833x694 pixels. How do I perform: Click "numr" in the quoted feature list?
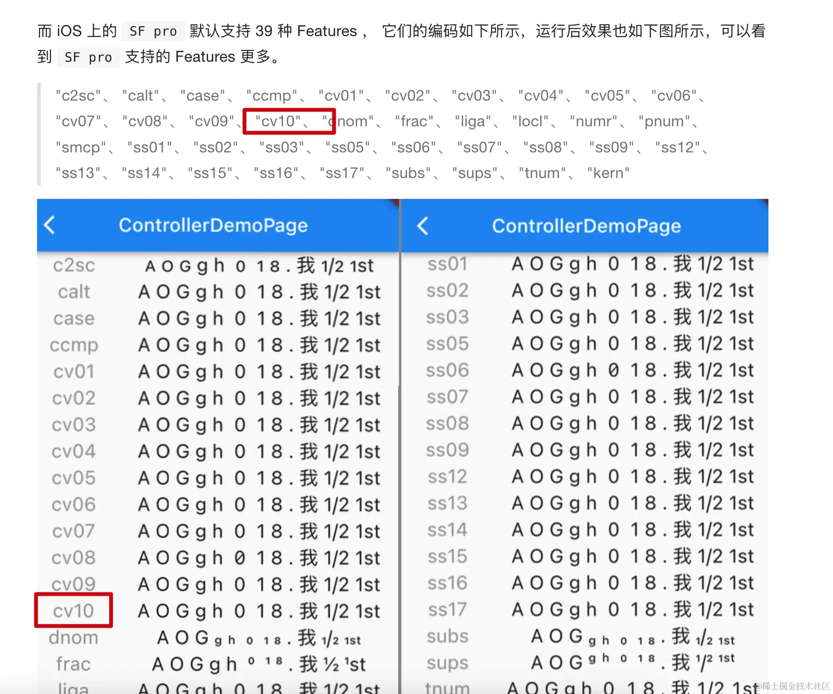pyautogui.click(x=594, y=122)
